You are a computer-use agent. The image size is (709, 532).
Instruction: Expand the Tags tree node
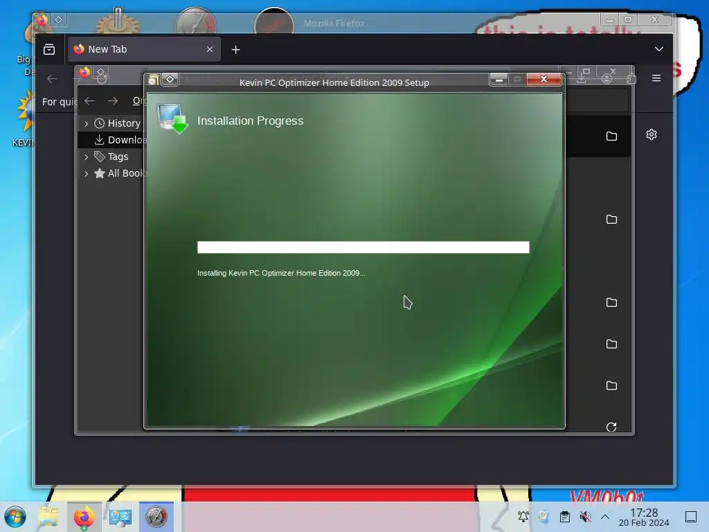[86, 157]
